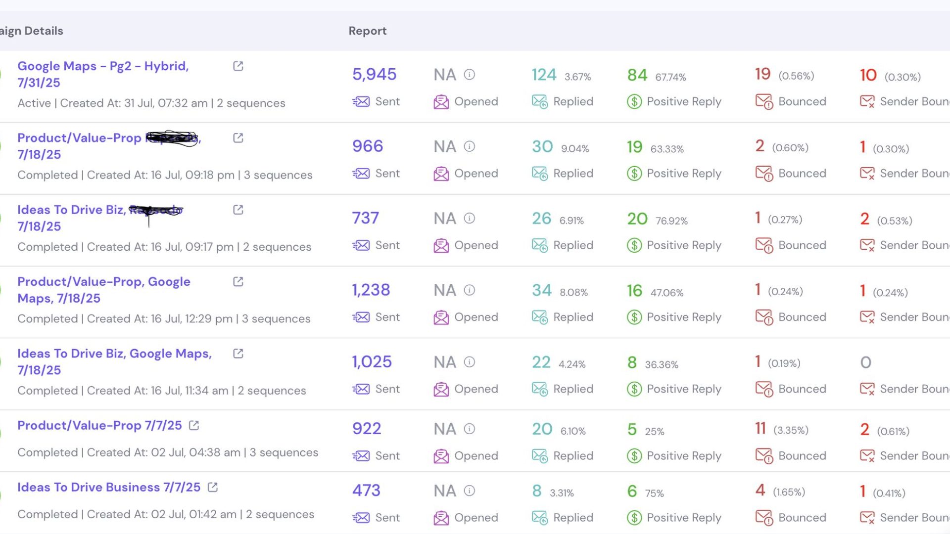The image size is (950, 534).
Task: Click the Sender Bounced icon under 10
Action: click(867, 102)
